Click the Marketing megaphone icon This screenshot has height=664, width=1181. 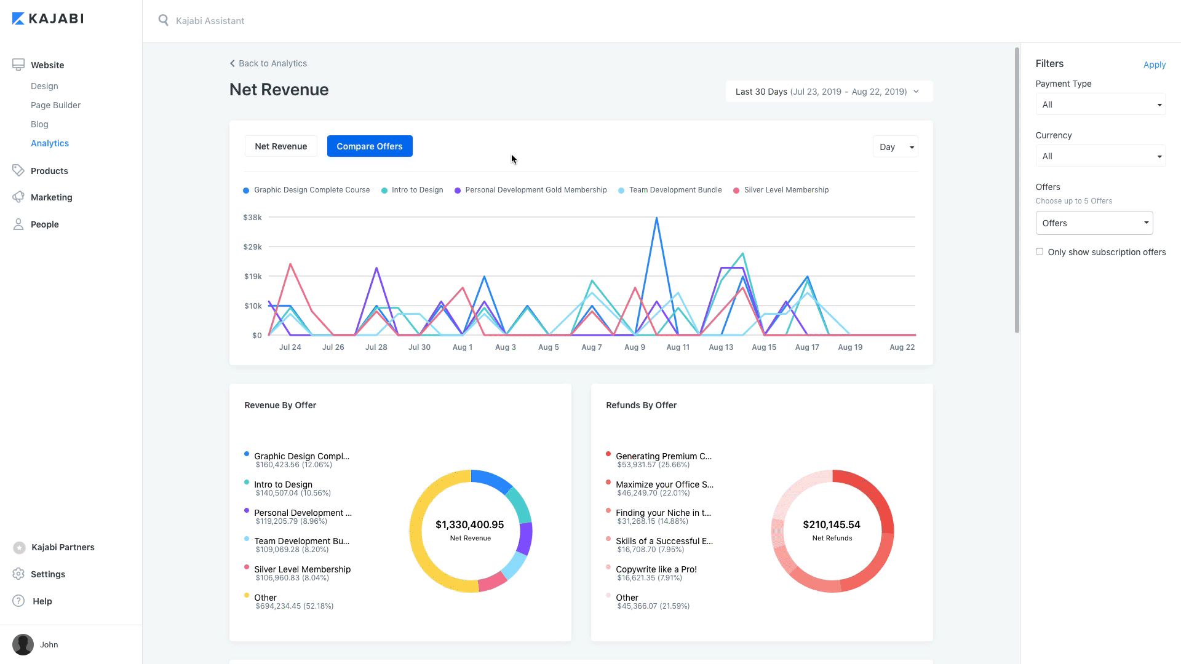tap(18, 197)
